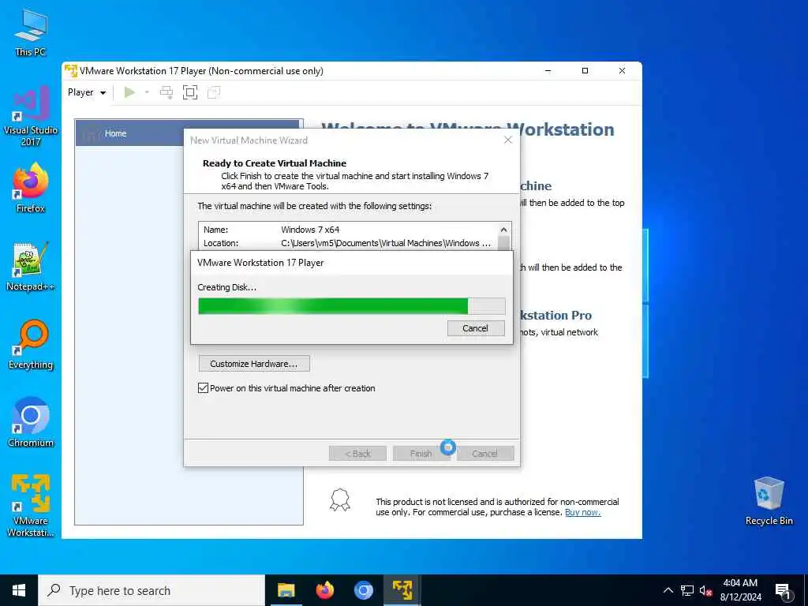Close the New Virtual Machine Wizard
The height and width of the screenshot is (606, 808).
pyautogui.click(x=508, y=140)
